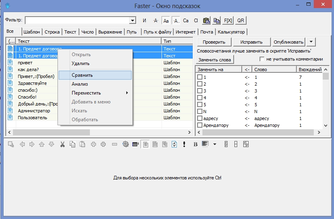The width and height of the screenshot is (334, 219).
Task: Click the four-pane grid layout icon
Action: click(x=246, y=144)
